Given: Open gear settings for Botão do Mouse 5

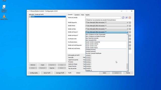Looking at the screenshot, I should coord(130,35).
